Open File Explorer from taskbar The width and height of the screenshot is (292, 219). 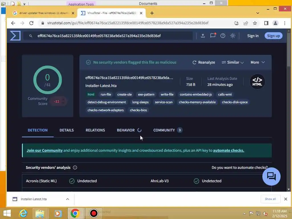(40, 214)
